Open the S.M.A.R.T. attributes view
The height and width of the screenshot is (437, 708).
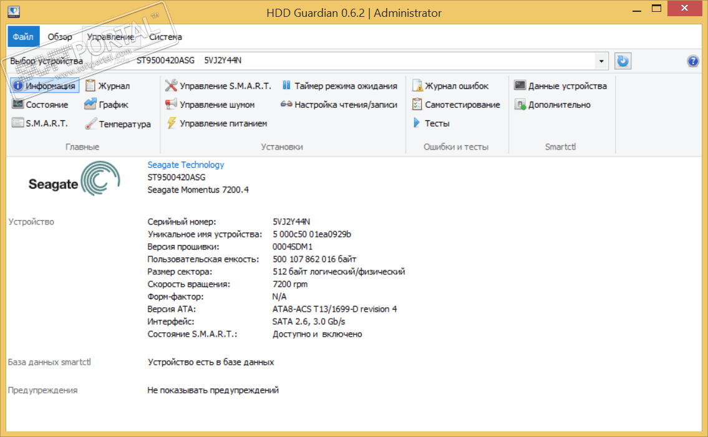click(40, 123)
